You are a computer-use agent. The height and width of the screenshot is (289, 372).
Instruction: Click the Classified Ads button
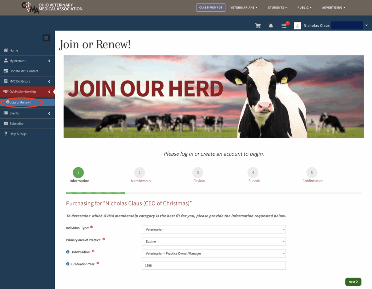pos(211,8)
